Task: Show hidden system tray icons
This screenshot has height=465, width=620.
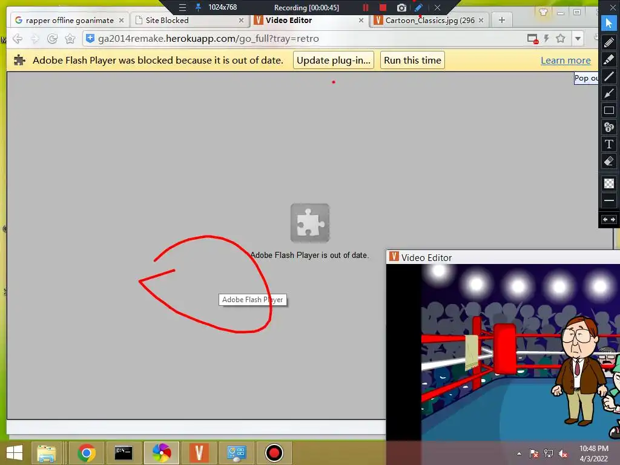Action: pyautogui.click(x=519, y=453)
